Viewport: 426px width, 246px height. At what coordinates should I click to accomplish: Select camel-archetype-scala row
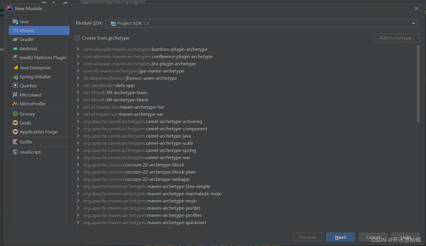(245, 143)
